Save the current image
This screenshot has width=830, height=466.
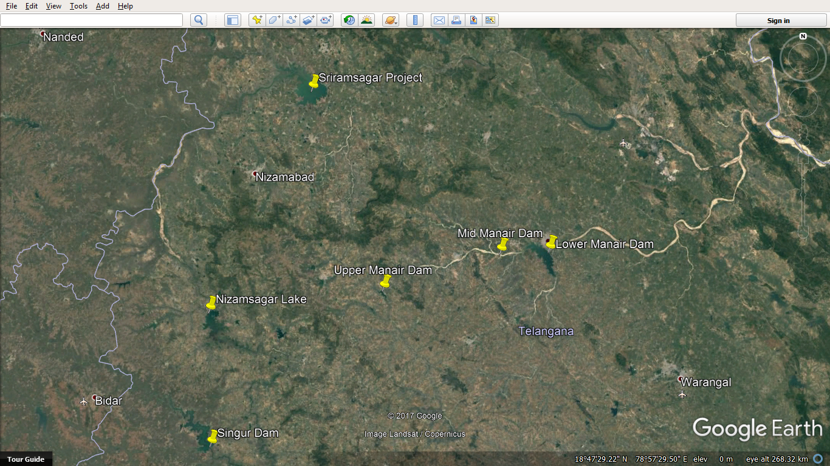[x=474, y=19]
